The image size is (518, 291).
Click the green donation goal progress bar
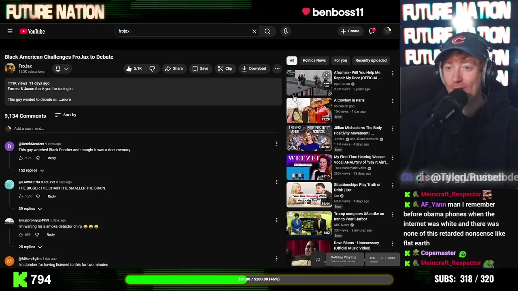259,279
